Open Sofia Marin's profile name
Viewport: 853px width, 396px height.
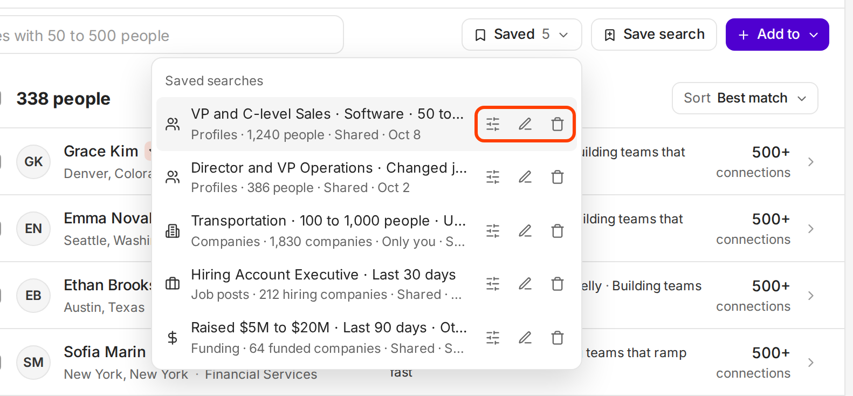pos(105,352)
